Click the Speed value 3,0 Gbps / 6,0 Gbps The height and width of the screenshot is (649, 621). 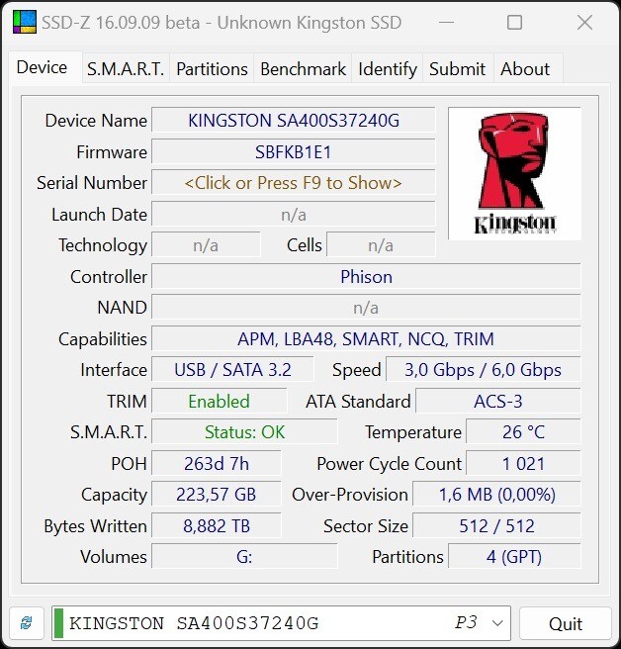point(484,370)
